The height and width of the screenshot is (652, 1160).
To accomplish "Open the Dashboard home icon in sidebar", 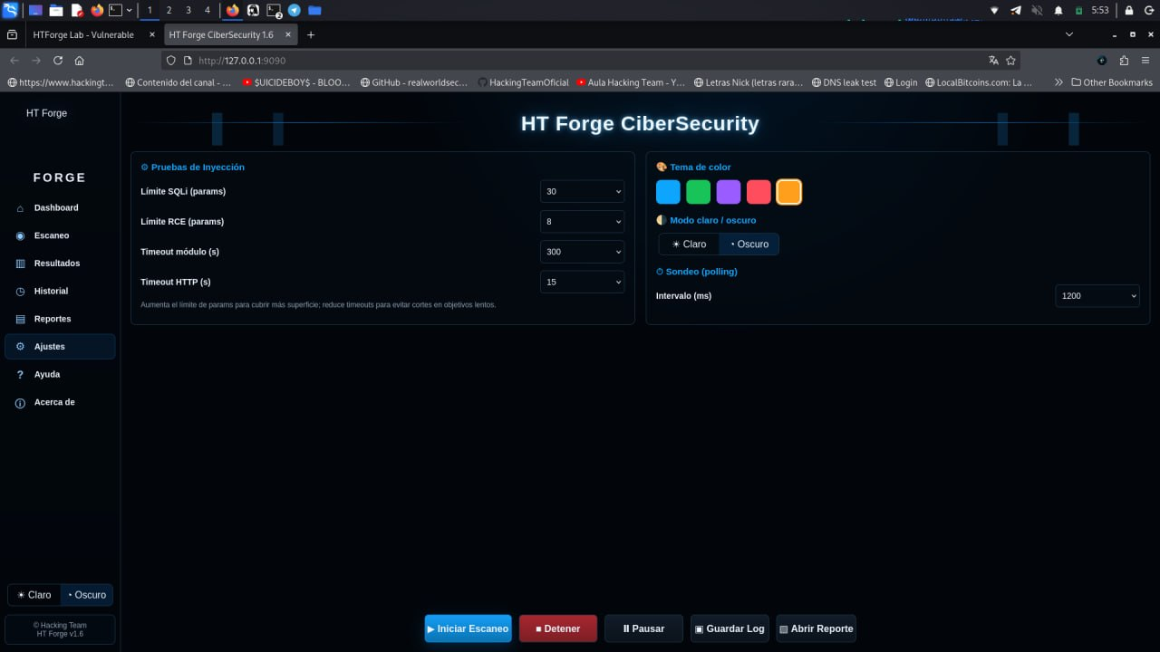I will (x=20, y=208).
